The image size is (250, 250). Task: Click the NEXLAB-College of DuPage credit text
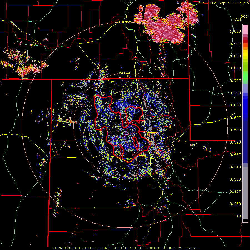pos(223,3)
